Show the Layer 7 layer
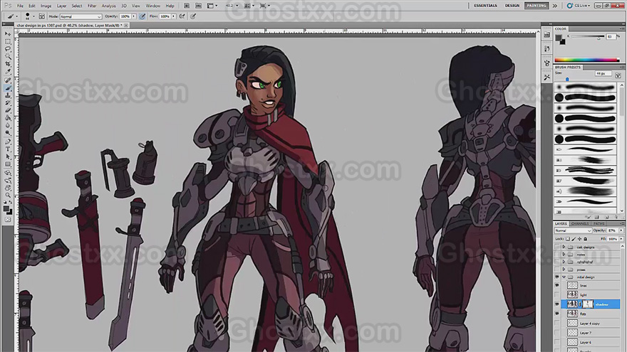 pos(557,333)
